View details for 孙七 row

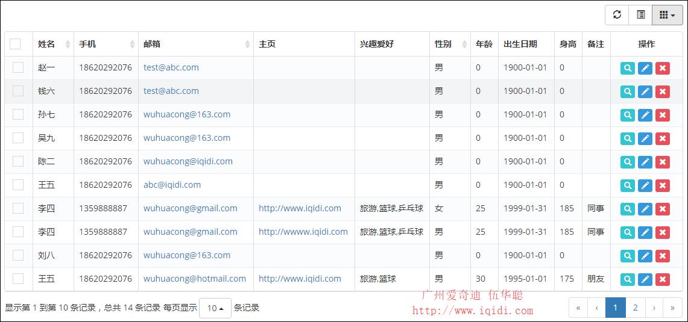point(628,115)
